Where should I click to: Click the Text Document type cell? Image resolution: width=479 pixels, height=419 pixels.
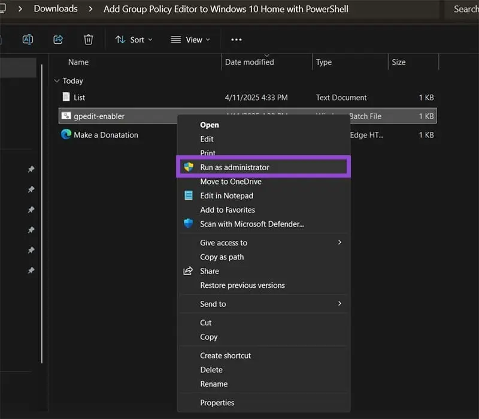pos(341,98)
